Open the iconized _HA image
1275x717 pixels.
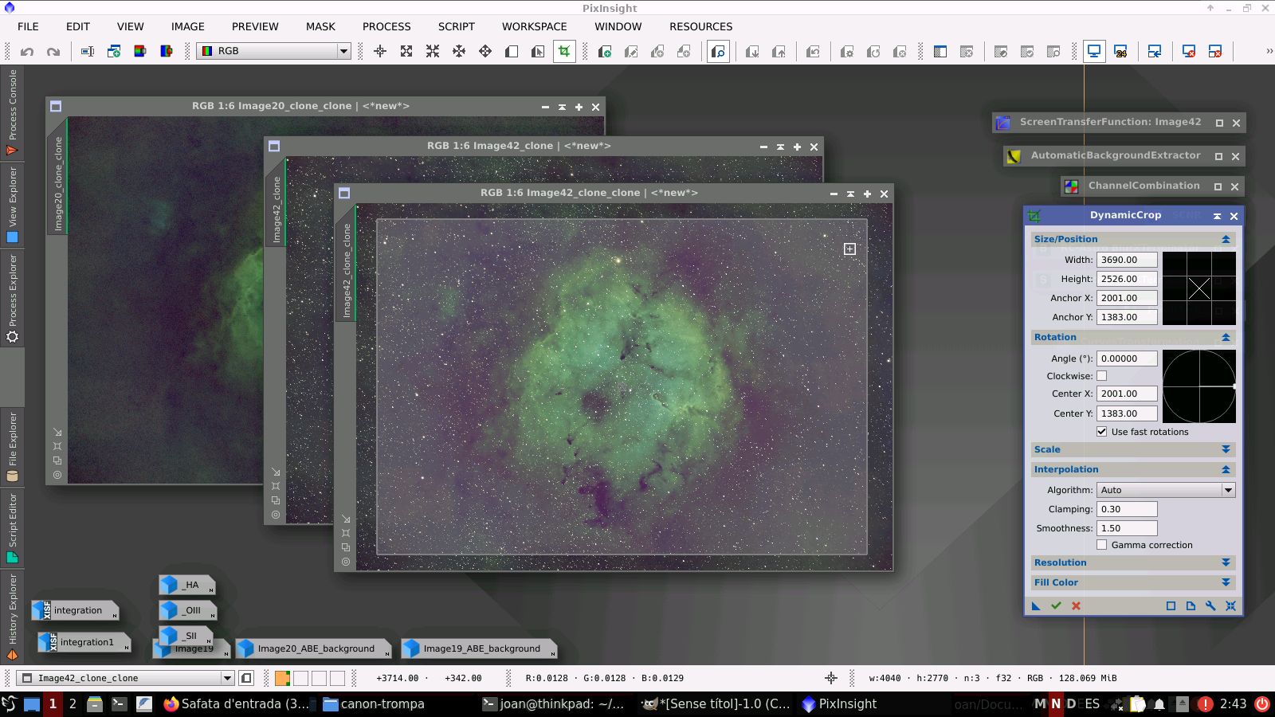click(x=187, y=586)
